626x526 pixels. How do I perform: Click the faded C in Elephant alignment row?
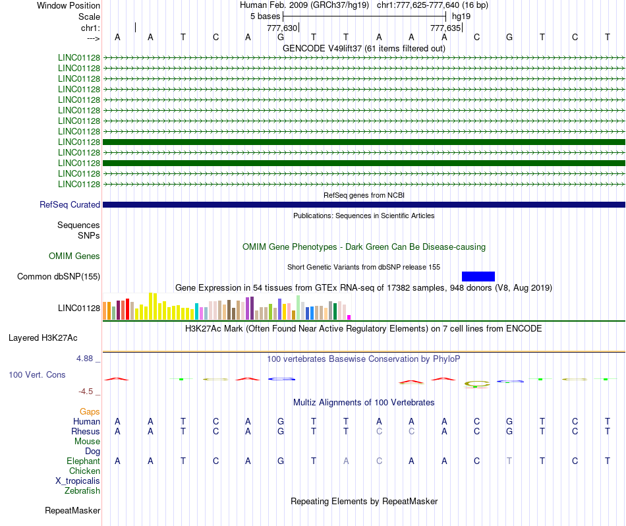click(x=379, y=461)
